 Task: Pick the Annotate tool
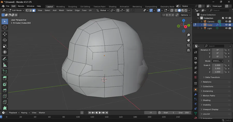tap(5, 59)
